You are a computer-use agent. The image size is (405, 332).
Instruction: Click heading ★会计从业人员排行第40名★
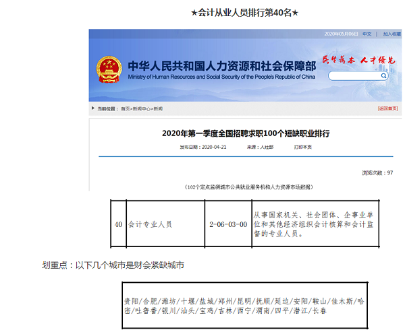click(244, 12)
